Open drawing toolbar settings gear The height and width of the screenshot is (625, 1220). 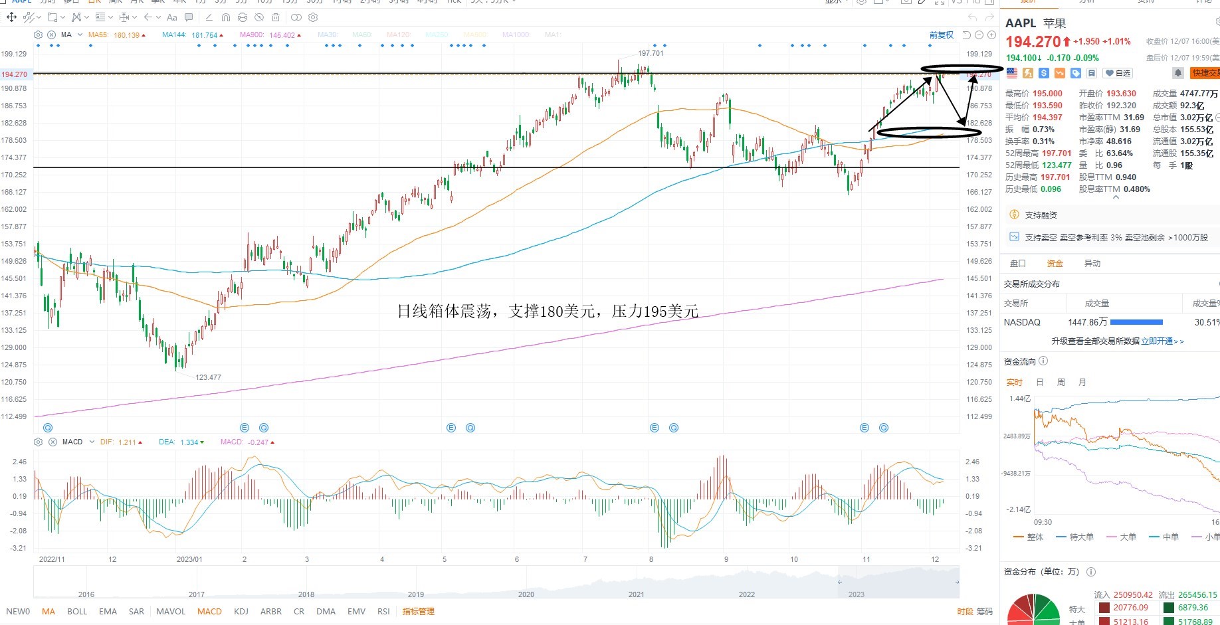coord(314,17)
